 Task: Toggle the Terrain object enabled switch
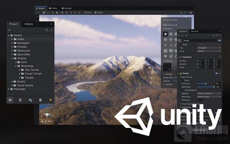pos(218,41)
